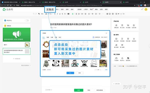
Task: Click the undo arrow in editor toolbar
Action: click(33, 14)
